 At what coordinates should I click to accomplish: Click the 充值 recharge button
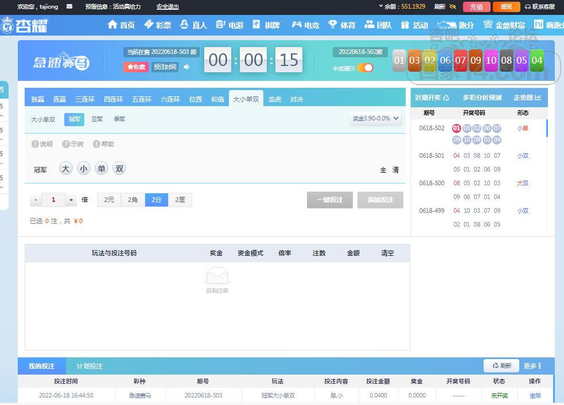(x=476, y=7)
